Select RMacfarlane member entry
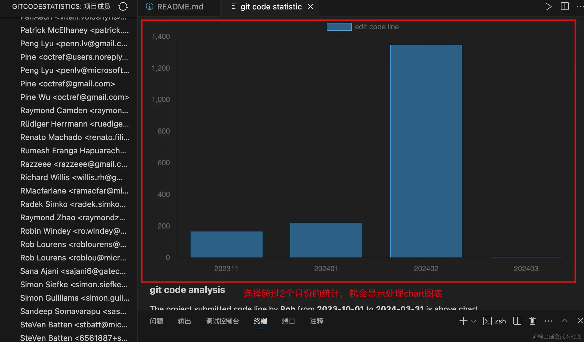 pyautogui.click(x=69, y=191)
